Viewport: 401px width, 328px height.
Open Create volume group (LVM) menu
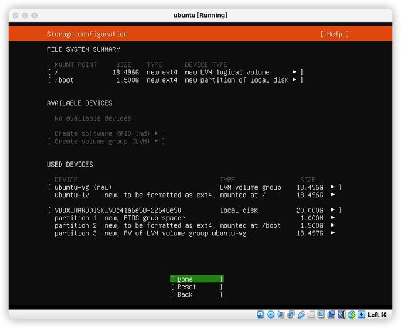(106, 141)
